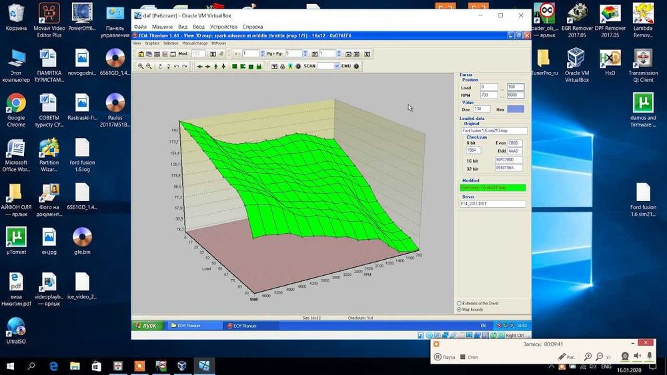Click the webcam icon in recorder panel
Viewport: 667px width, 375px height.
(625, 356)
